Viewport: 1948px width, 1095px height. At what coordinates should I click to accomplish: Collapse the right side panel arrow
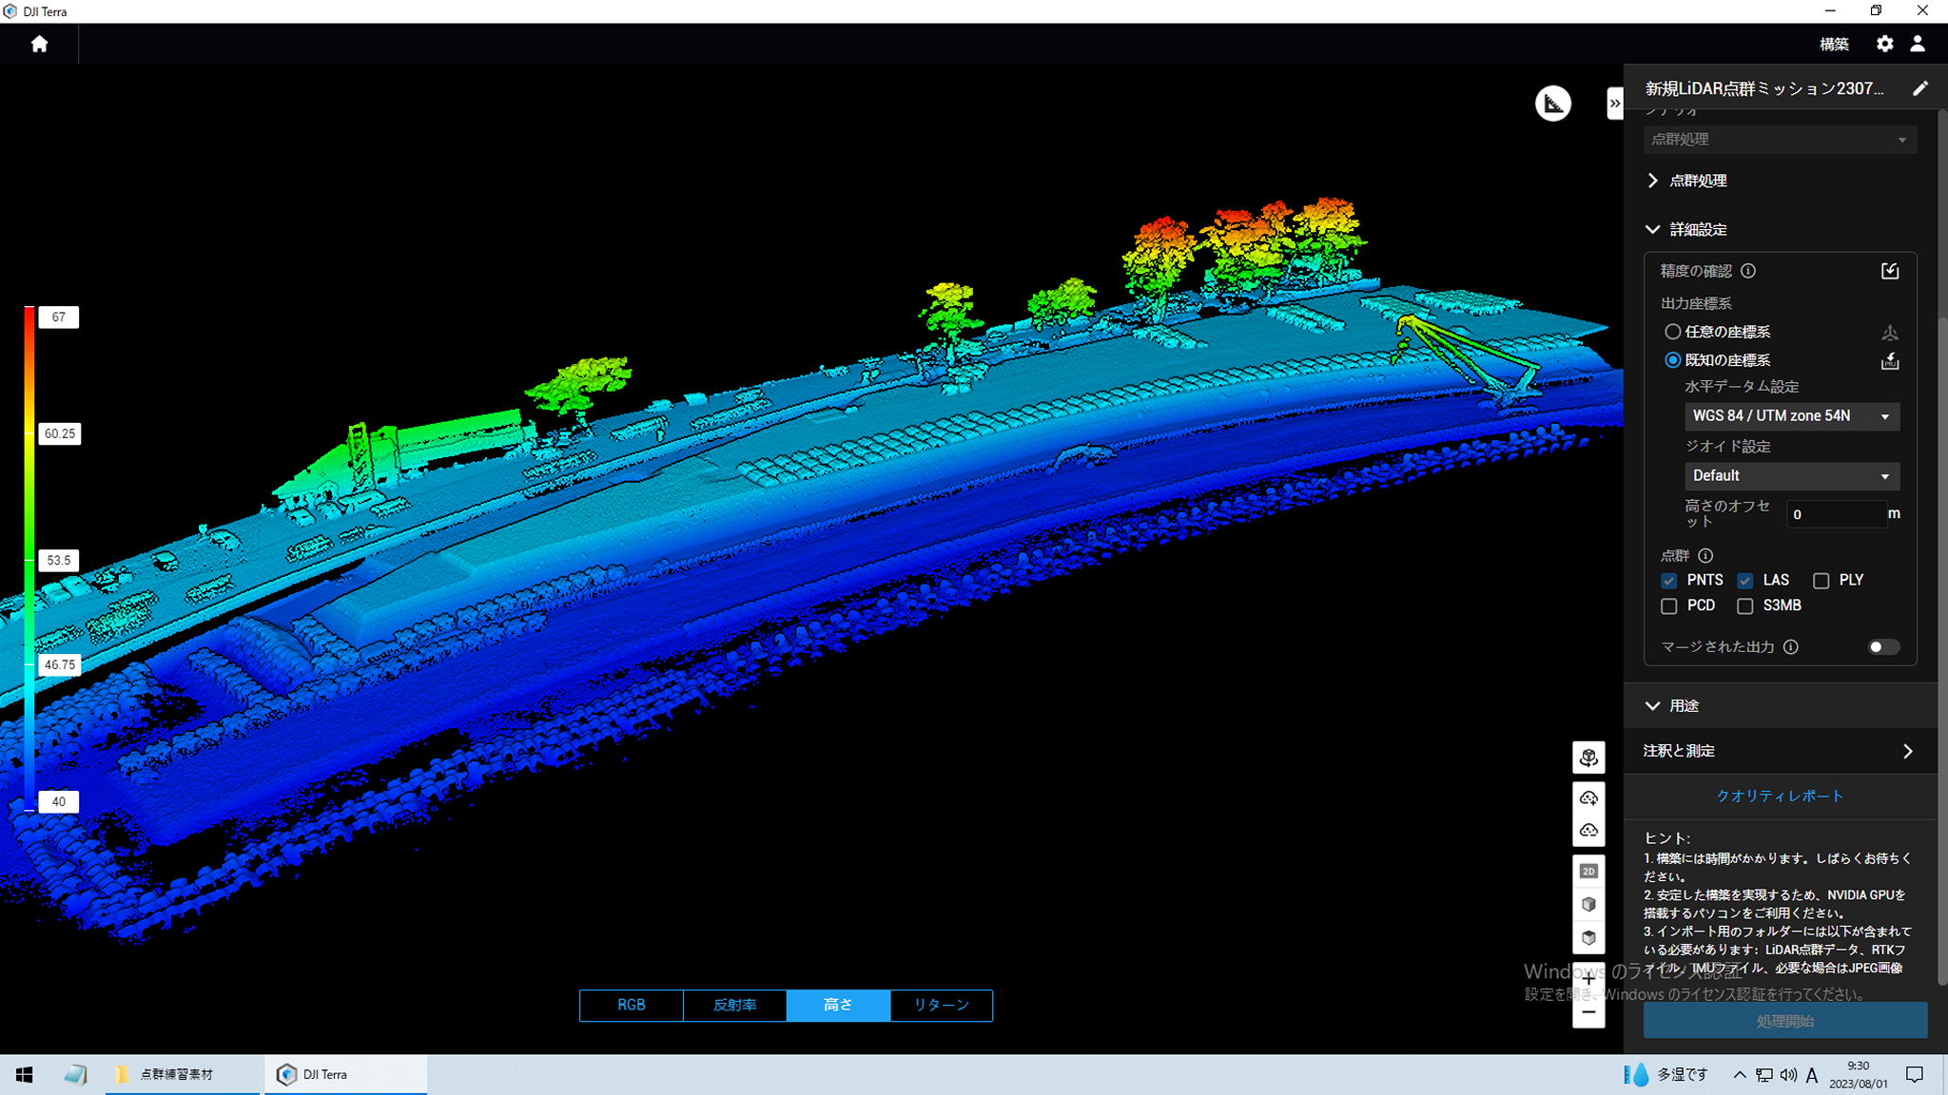1614,103
